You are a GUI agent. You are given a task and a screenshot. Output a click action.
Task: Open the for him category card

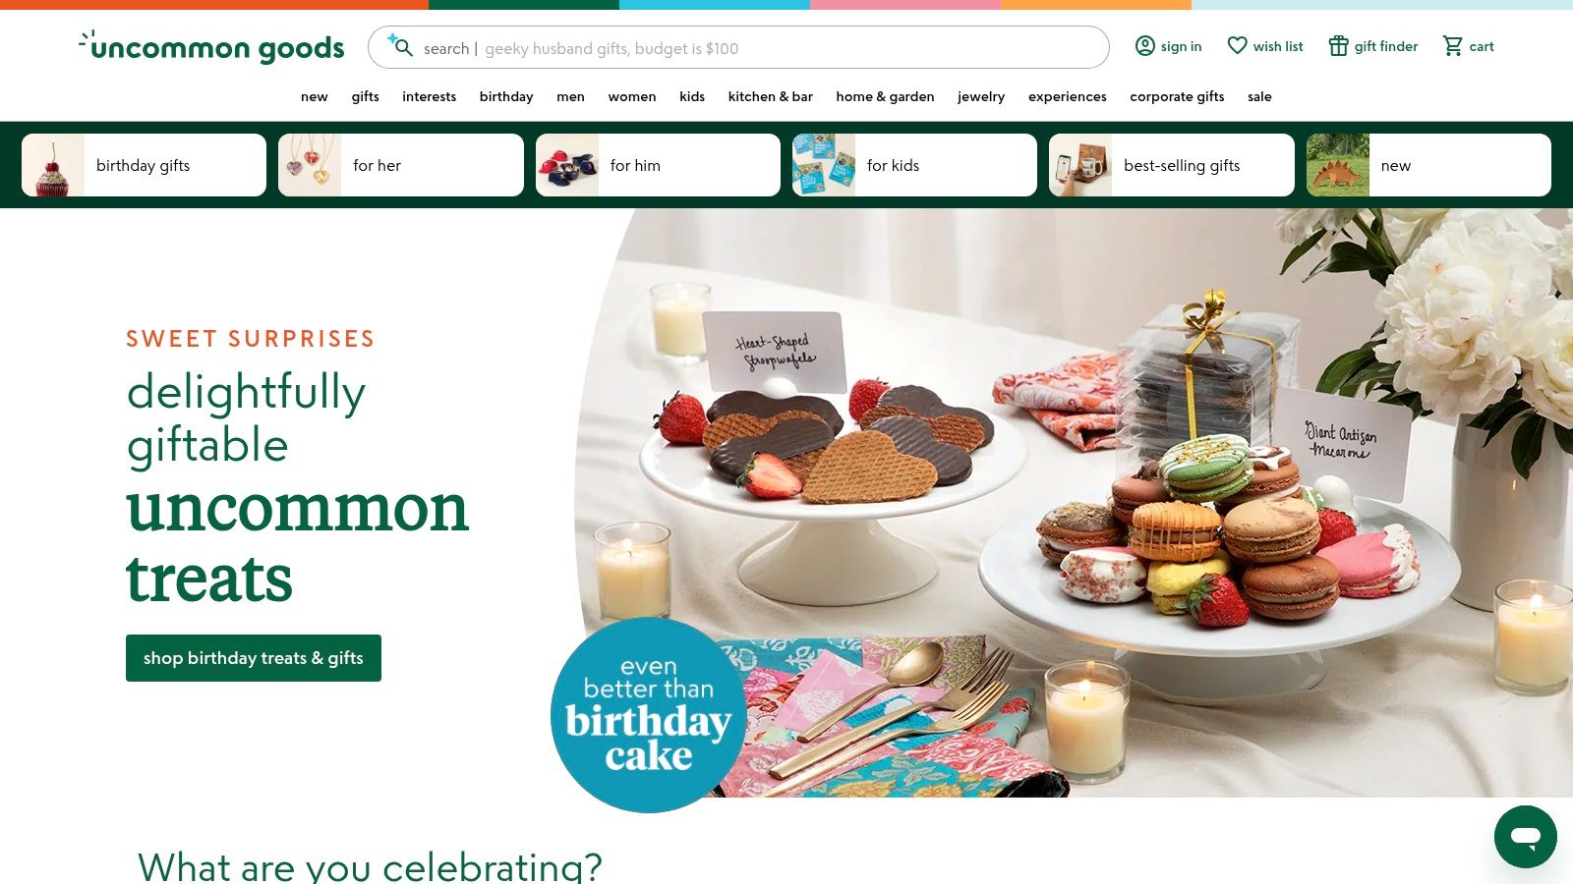[658, 165]
